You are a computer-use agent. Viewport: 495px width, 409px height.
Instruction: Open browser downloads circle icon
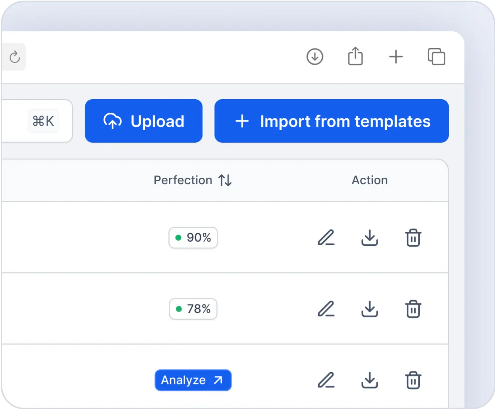tap(314, 57)
